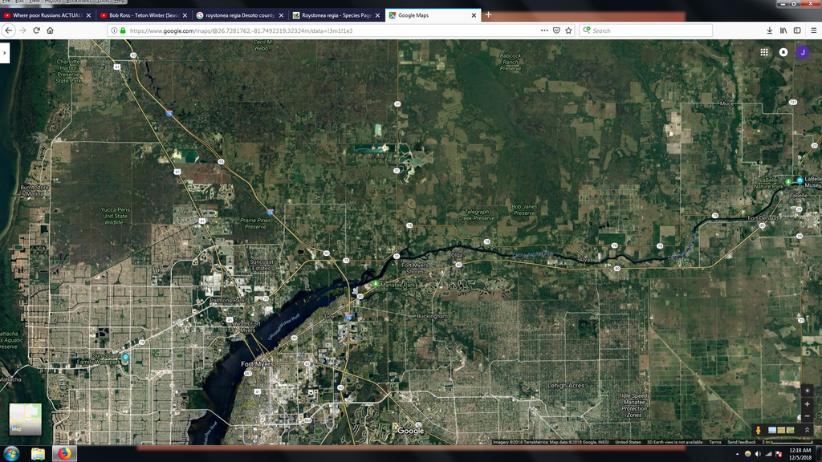The height and width of the screenshot is (462, 822).
Task: Click the Babcock Ranch Preserve label
Action: point(510,62)
